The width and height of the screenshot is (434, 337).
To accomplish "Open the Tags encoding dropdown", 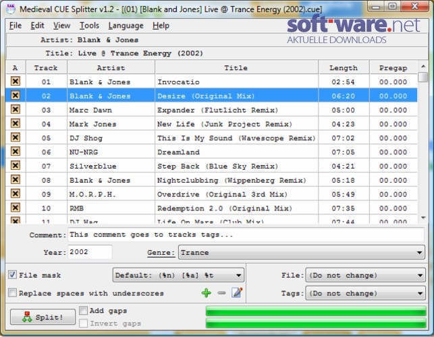I will [365, 293].
